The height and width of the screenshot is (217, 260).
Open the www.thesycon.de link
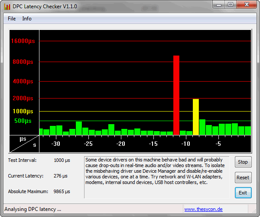pos(203,209)
